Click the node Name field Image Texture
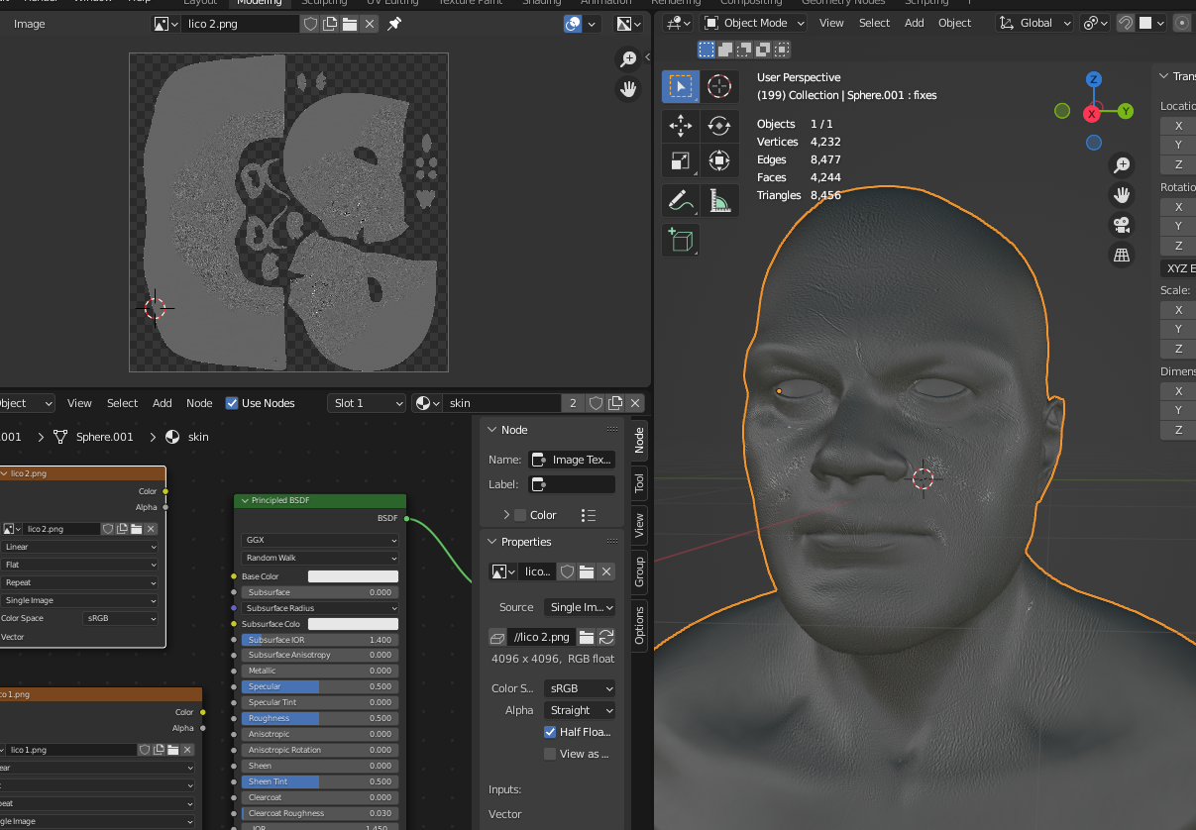The height and width of the screenshot is (830, 1196). pos(572,460)
